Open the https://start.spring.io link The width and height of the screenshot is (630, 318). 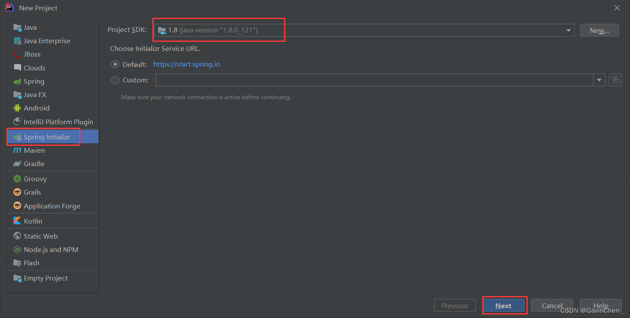tap(187, 64)
